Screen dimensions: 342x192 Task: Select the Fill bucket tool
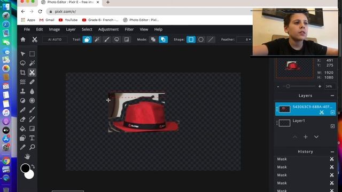[x=22, y=129]
